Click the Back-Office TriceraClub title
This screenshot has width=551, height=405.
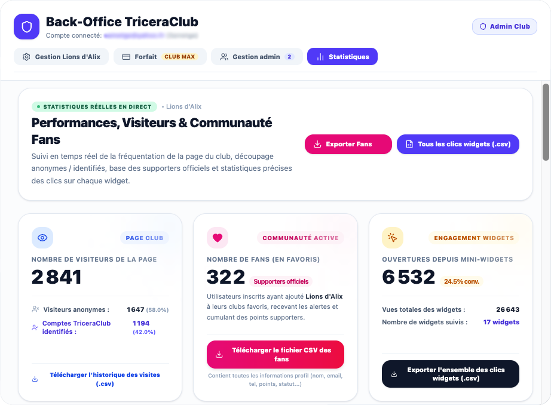[x=122, y=22]
